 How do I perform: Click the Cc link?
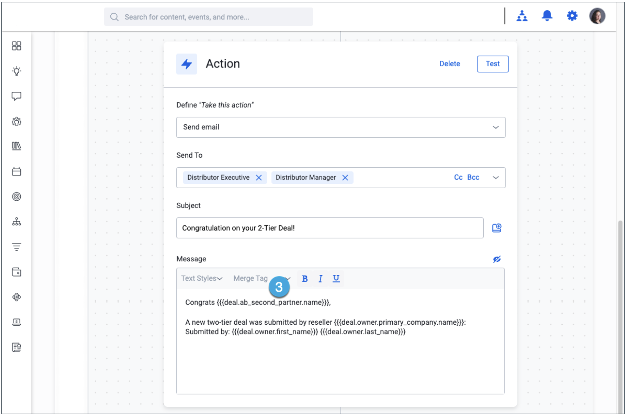click(x=458, y=177)
